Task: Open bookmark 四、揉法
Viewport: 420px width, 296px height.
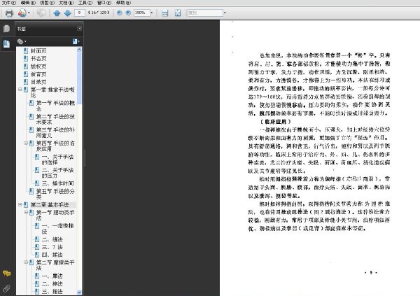Action: click(x=52, y=255)
